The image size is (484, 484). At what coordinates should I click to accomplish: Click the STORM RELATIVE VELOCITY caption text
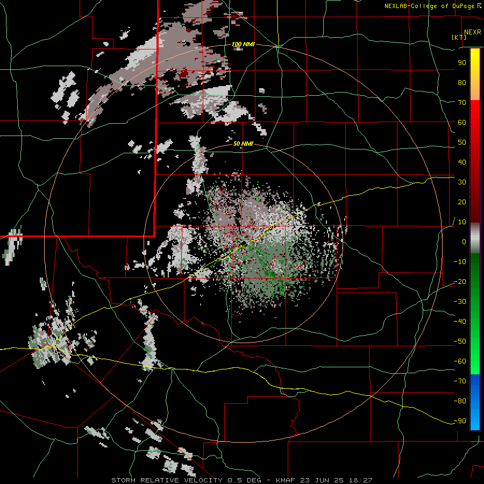[x=167, y=480]
